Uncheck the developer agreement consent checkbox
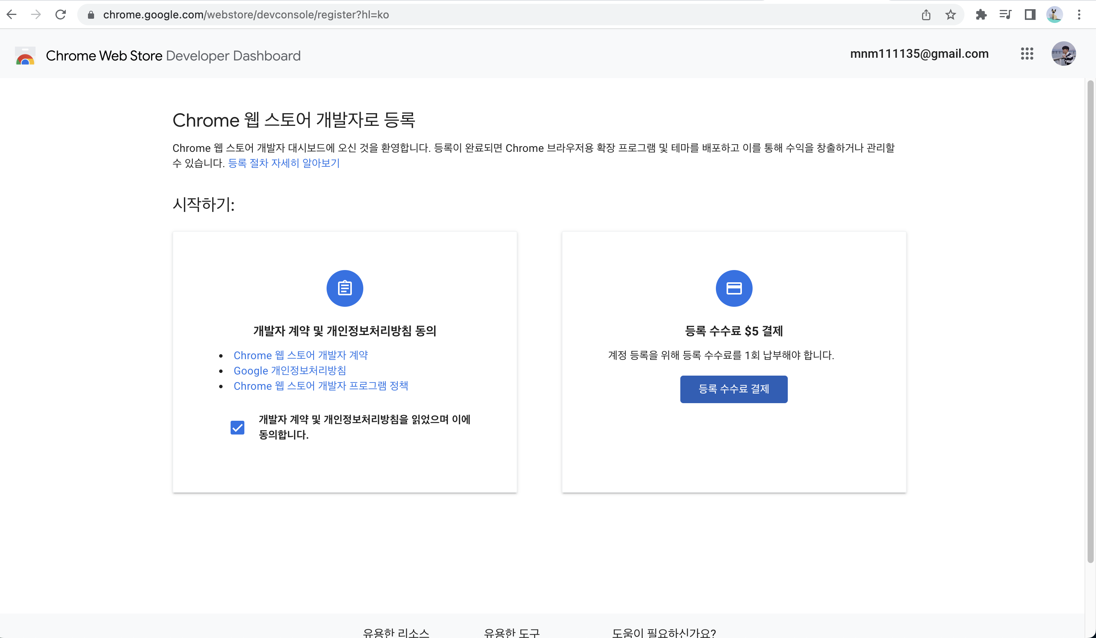Screen dimensions: 1096x638 237,428
